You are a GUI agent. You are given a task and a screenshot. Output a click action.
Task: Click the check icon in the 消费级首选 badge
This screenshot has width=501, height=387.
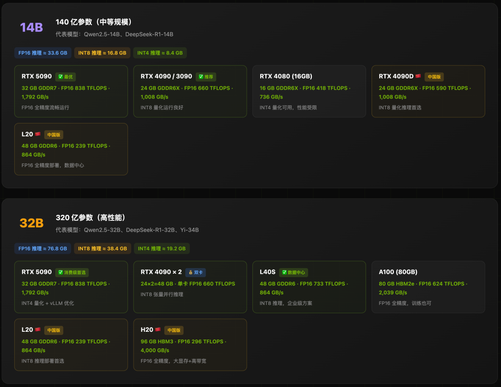(x=60, y=272)
